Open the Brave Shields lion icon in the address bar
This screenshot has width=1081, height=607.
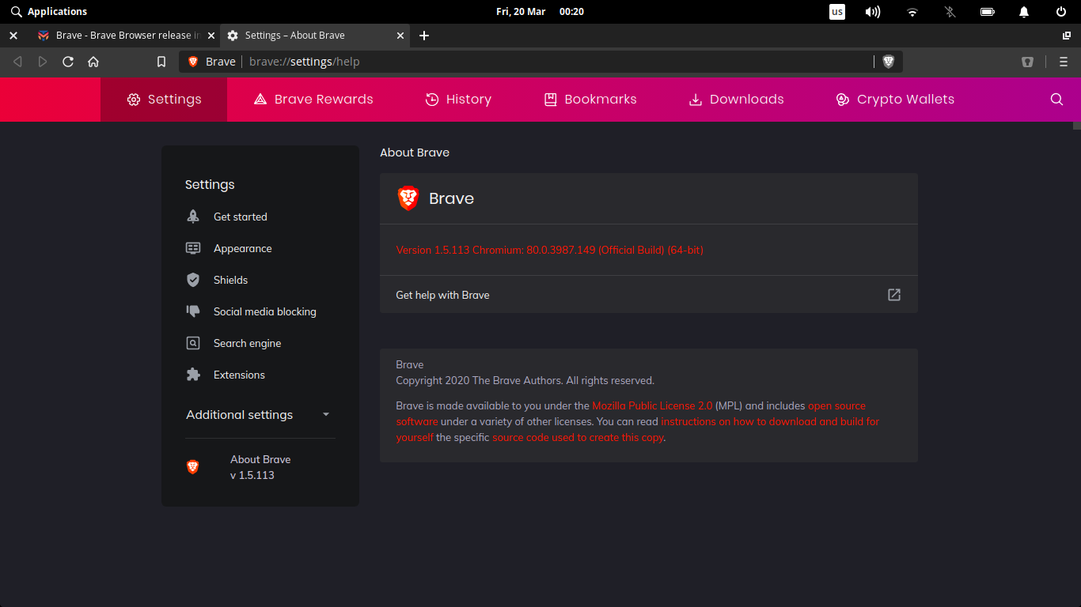coord(889,62)
